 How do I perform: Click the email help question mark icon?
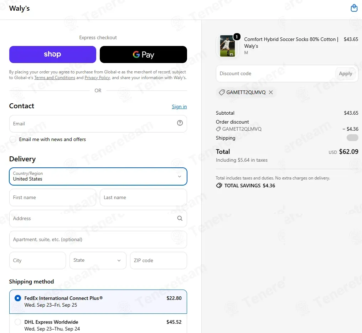pyautogui.click(x=180, y=123)
